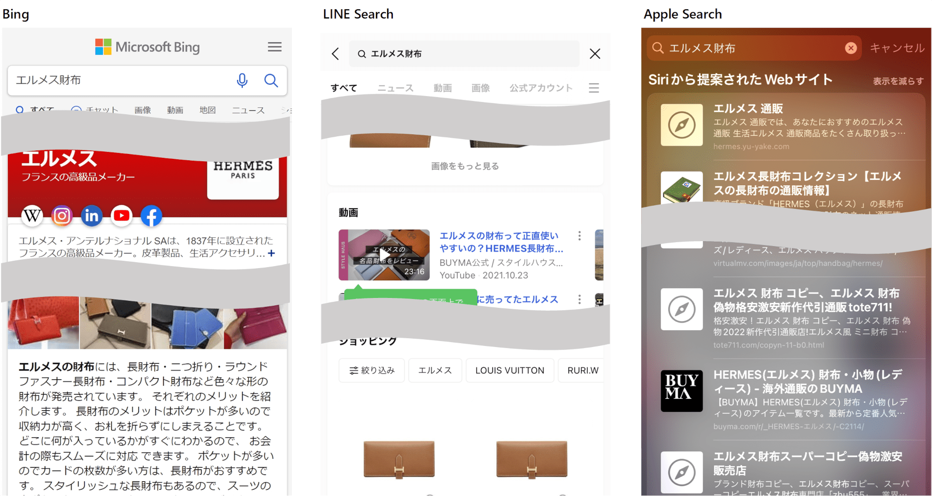Click the HERMES PARIS logo card
This screenshot has height=496, width=932.
(243, 179)
